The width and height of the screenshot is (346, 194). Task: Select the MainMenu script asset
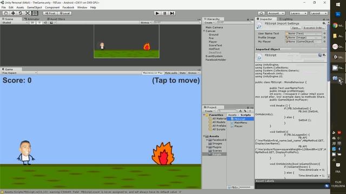pos(241,122)
